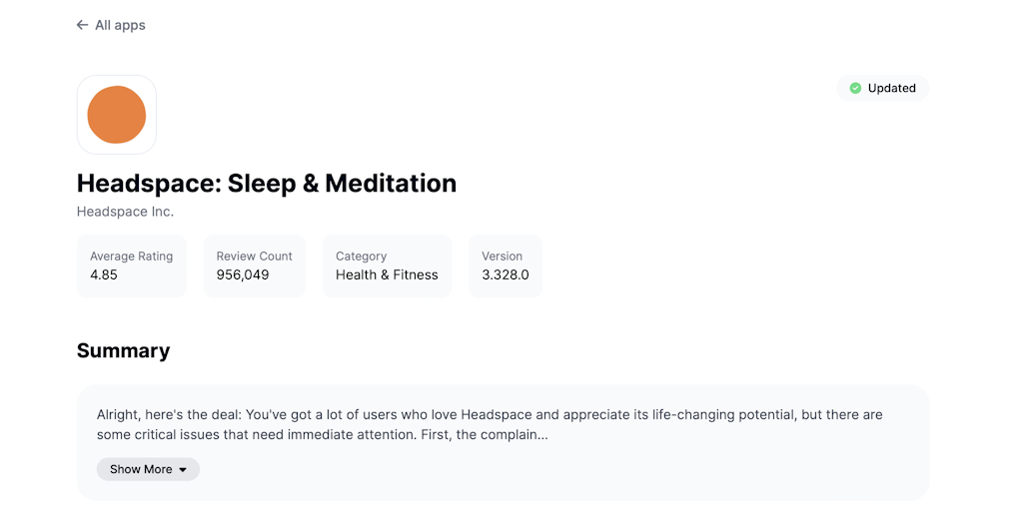This screenshot has width=1023, height=511.
Task: Click the green checkmark status icon
Action: coord(855,88)
